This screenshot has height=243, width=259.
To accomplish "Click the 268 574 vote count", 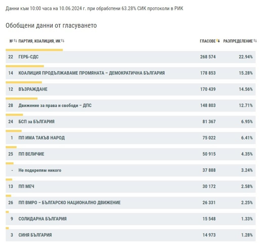I will coord(208,57).
